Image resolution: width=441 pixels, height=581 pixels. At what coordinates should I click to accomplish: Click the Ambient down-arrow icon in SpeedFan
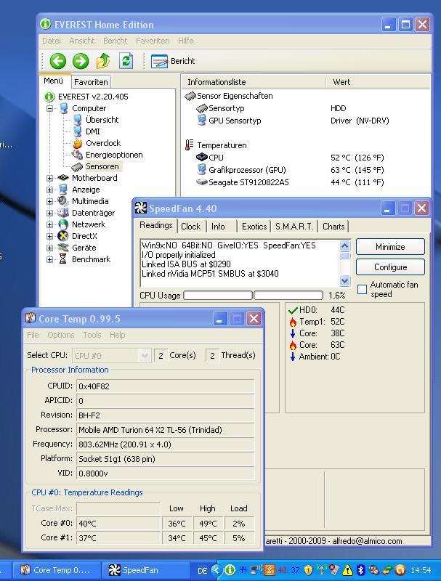[x=293, y=357]
